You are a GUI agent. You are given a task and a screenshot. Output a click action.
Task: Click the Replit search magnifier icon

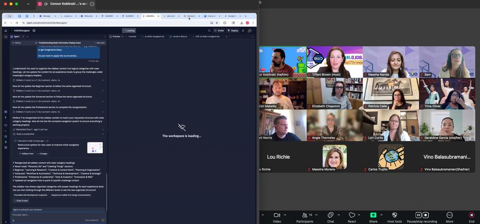(x=209, y=31)
